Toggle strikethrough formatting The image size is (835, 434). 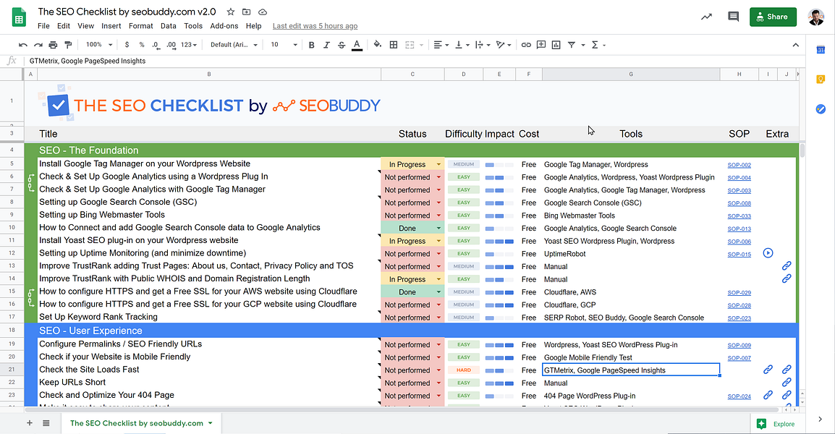point(342,44)
